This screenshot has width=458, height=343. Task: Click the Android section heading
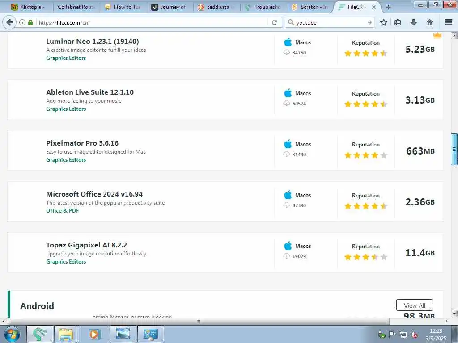tap(37, 306)
